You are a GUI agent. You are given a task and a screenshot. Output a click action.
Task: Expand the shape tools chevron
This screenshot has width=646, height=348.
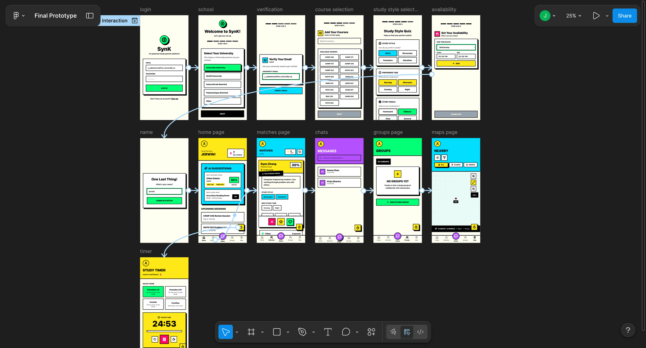[288, 332]
